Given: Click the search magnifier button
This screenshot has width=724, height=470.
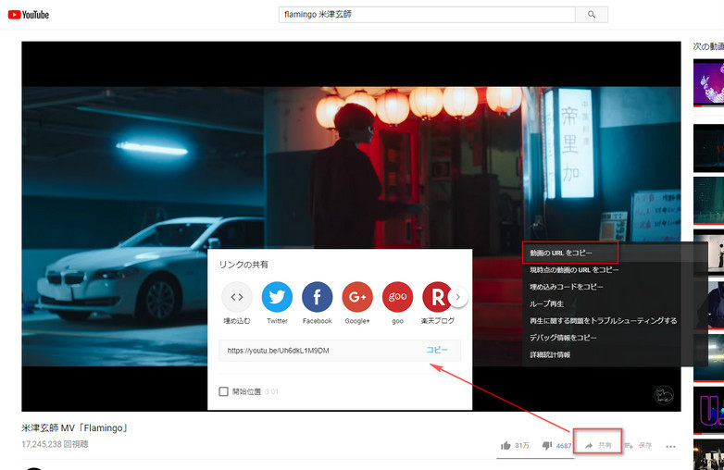Looking at the screenshot, I should point(592,15).
